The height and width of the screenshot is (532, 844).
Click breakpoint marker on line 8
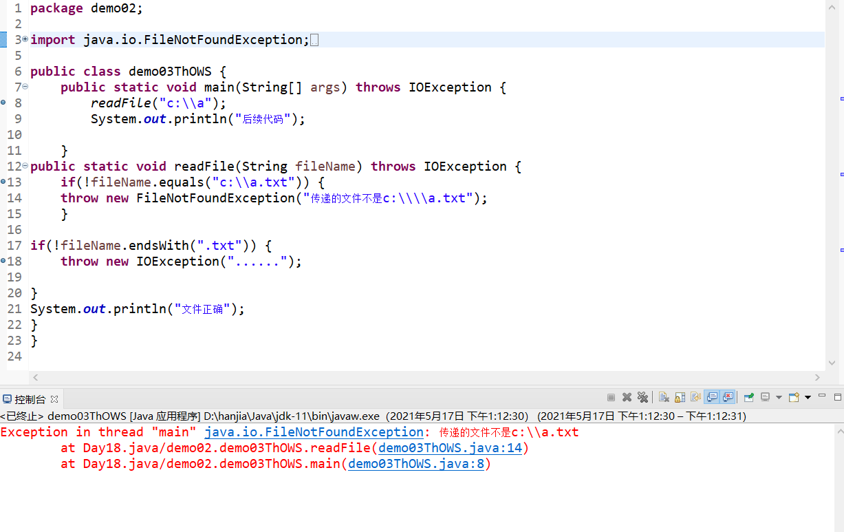tap(3, 103)
